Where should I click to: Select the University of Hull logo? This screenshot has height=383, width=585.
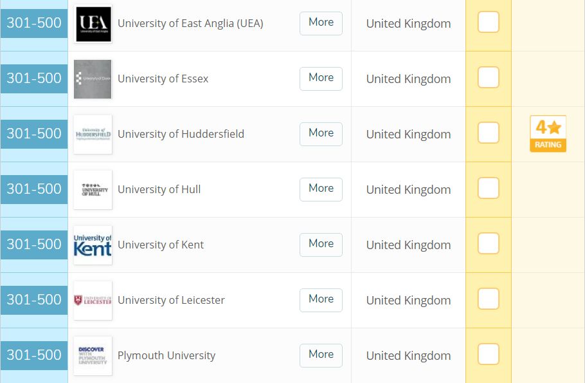pyautogui.click(x=93, y=189)
